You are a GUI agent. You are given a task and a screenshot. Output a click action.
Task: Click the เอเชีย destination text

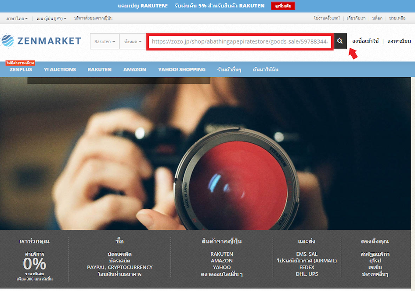coord(375,267)
